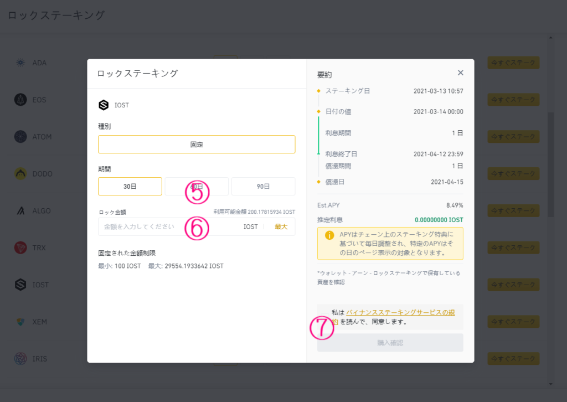Click the EOS coin icon in background list
The width and height of the screenshot is (567, 402).
(20, 100)
